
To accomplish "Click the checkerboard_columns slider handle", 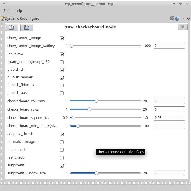I will (x=96, y=101).
